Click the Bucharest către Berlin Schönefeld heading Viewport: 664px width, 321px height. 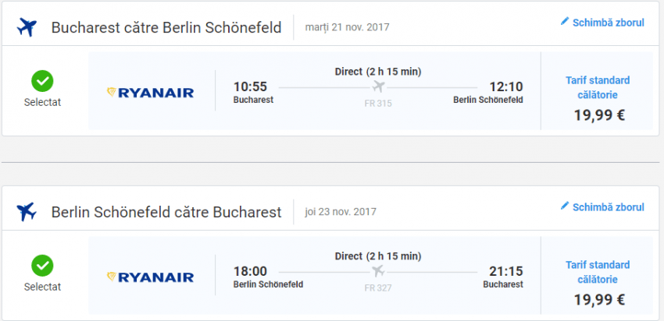pos(166,28)
